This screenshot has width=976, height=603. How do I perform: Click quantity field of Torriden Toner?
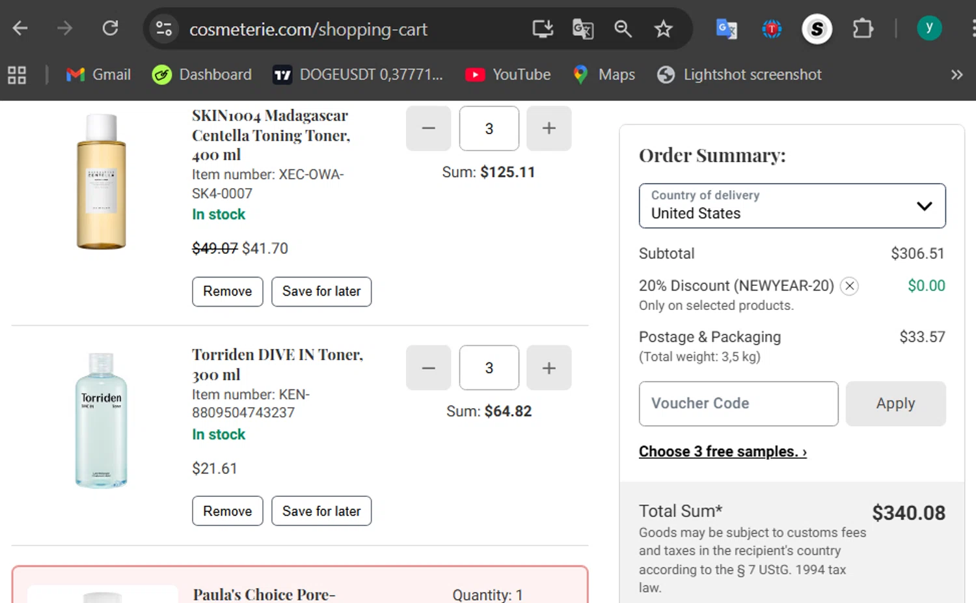pos(489,368)
